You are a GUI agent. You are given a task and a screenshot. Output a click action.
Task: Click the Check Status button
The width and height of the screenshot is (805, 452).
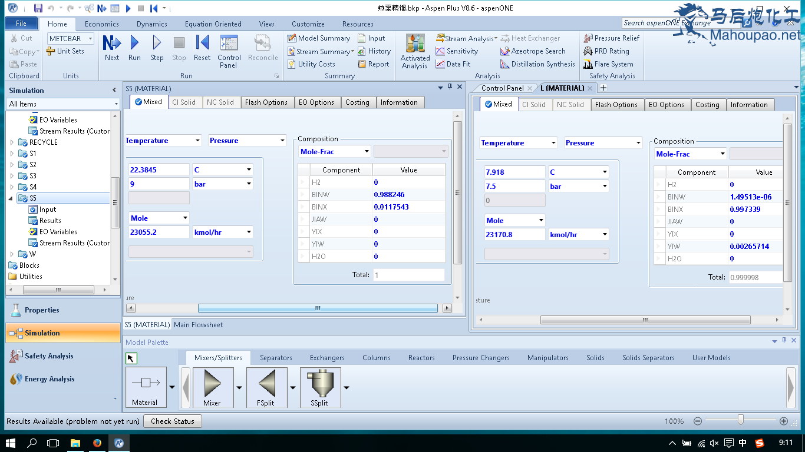point(173,421)
